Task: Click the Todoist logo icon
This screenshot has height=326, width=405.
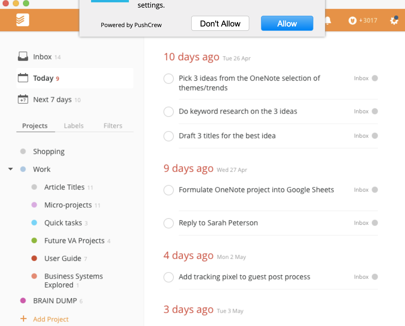Action: tap(22, 20)
